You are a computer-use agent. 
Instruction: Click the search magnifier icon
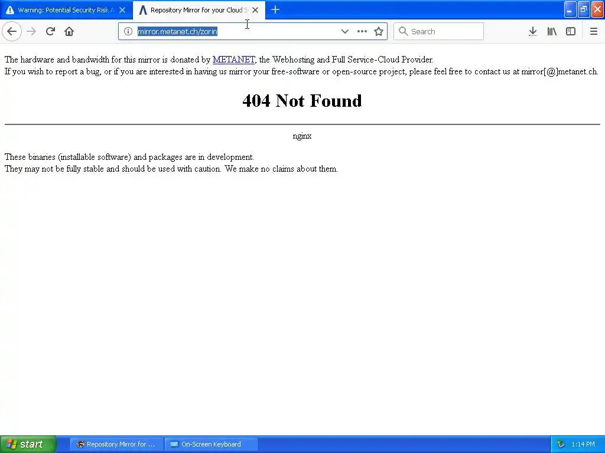tap(403, 31)
